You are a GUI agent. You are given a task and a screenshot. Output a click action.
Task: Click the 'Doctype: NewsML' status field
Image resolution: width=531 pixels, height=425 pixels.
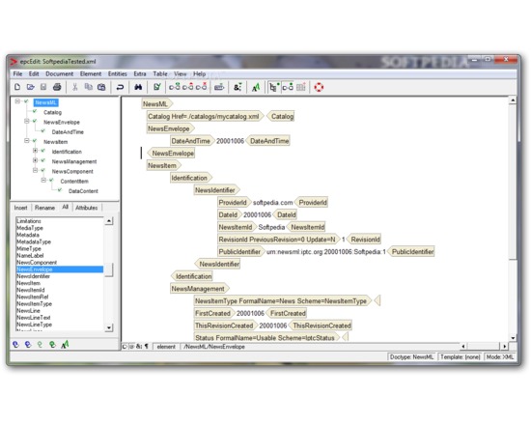tap(411, 356)
